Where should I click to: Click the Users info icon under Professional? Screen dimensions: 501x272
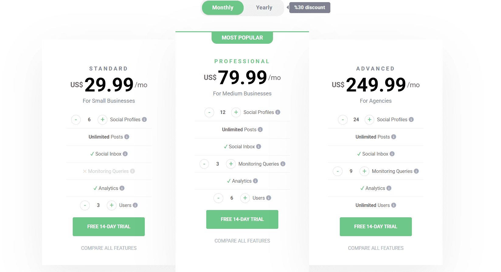tap(269, 198)
